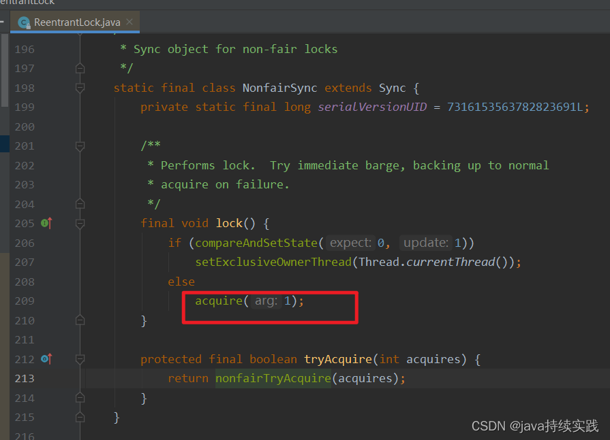Click the 'expect:' parameter hint
The width and height of the screenshot is (610, 440).
point(350,243)
